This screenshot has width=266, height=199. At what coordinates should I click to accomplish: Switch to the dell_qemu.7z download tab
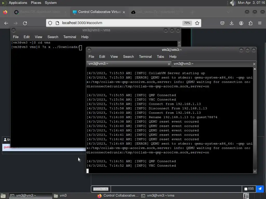point(157,12)
